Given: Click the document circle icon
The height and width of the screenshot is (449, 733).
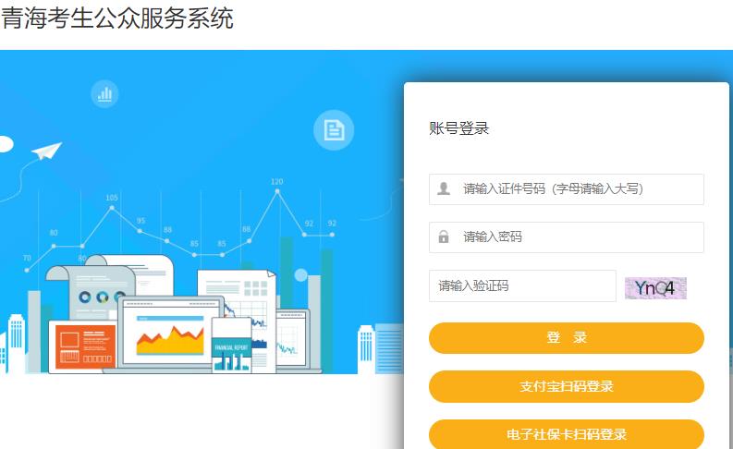Looking at the screenshot, I should (x=334, y=130).
